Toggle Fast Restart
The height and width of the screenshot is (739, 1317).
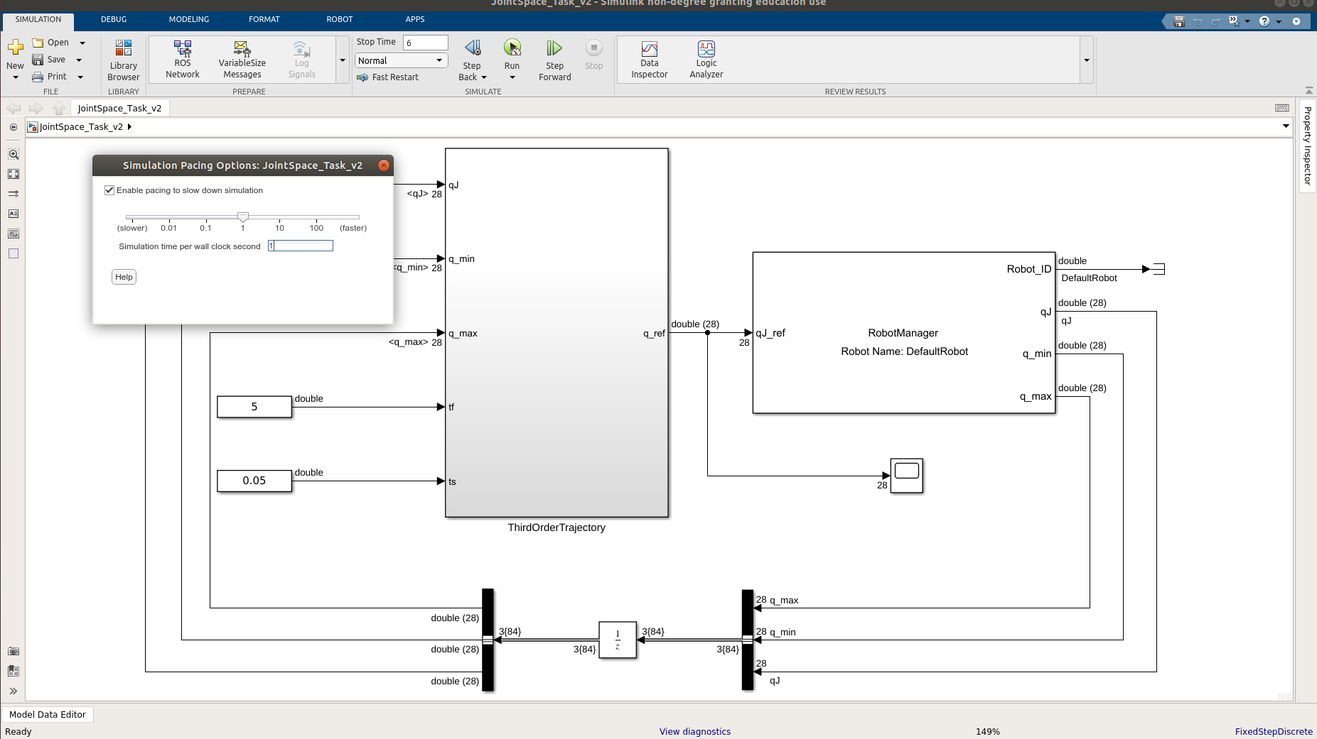tap(388, 77)
